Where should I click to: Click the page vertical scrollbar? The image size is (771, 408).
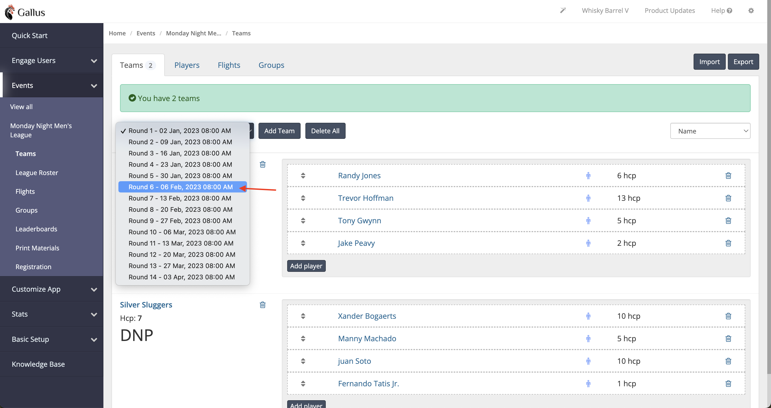click(769, 187)
